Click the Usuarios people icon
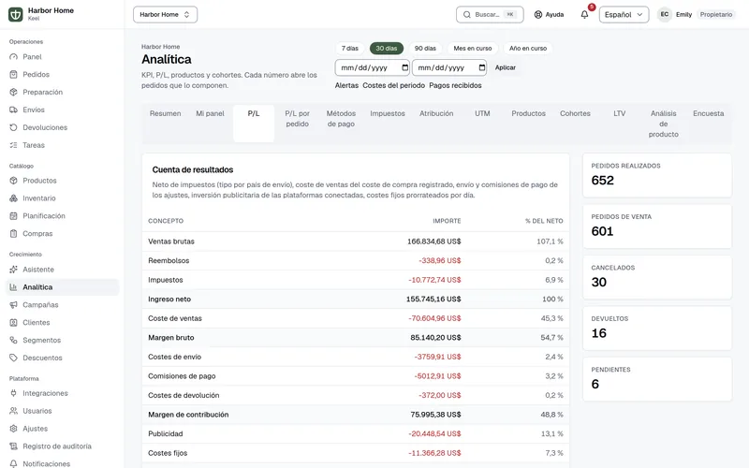 click(x=13, y=411)
